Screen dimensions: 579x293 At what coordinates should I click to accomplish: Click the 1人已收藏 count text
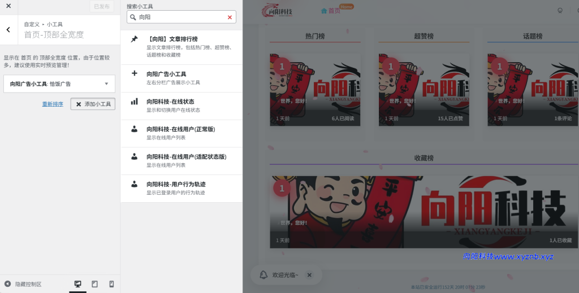(x=560, y=240)
